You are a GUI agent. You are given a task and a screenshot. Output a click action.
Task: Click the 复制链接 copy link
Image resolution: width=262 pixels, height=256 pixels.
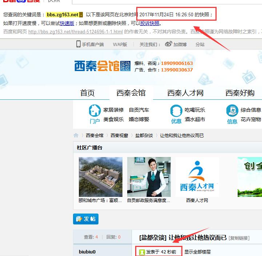[239, 238]
